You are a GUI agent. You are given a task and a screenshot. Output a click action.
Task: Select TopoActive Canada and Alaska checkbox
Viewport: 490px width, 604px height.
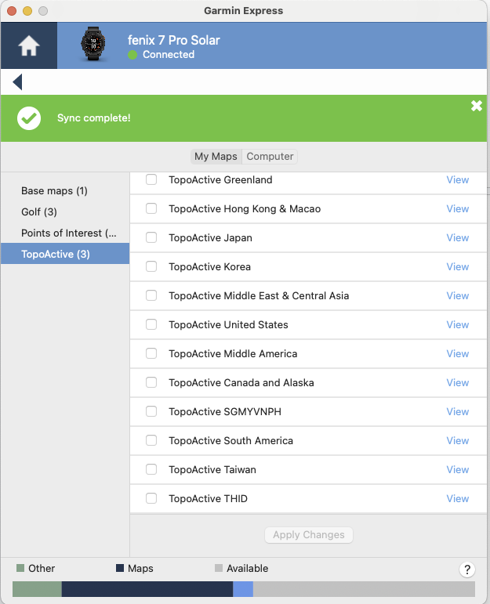(x=151, y=383)
